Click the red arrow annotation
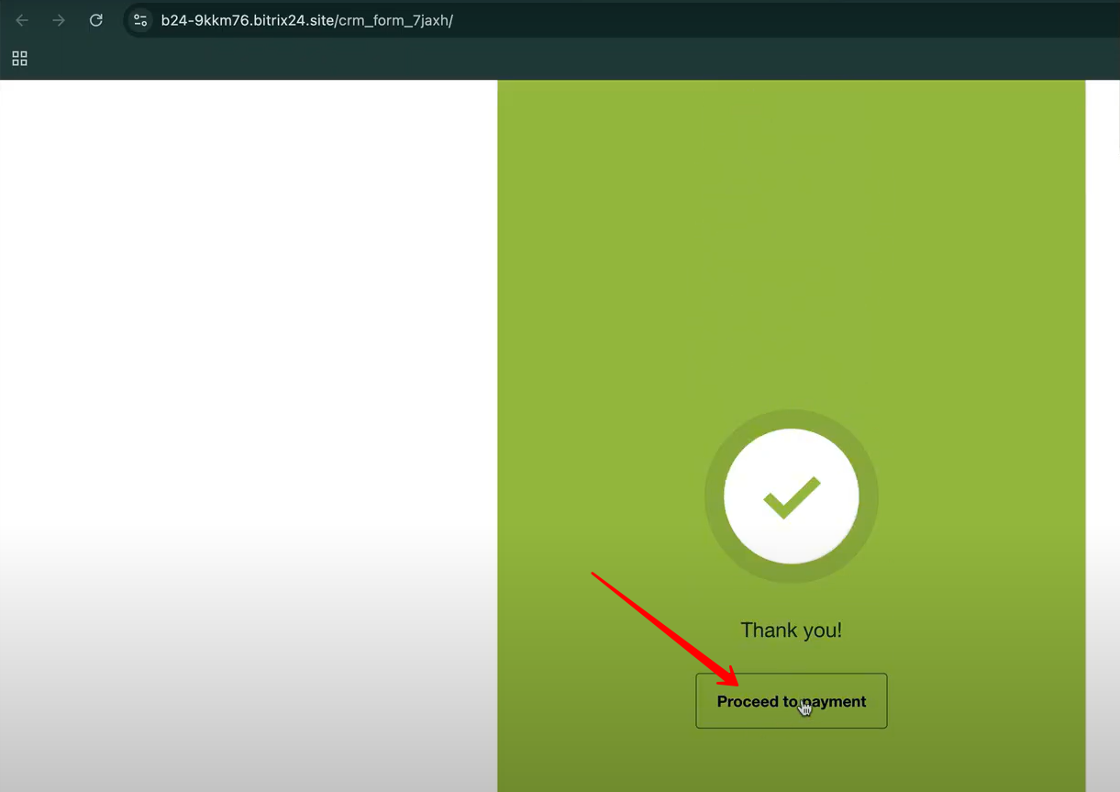 (x=660, y=626)
